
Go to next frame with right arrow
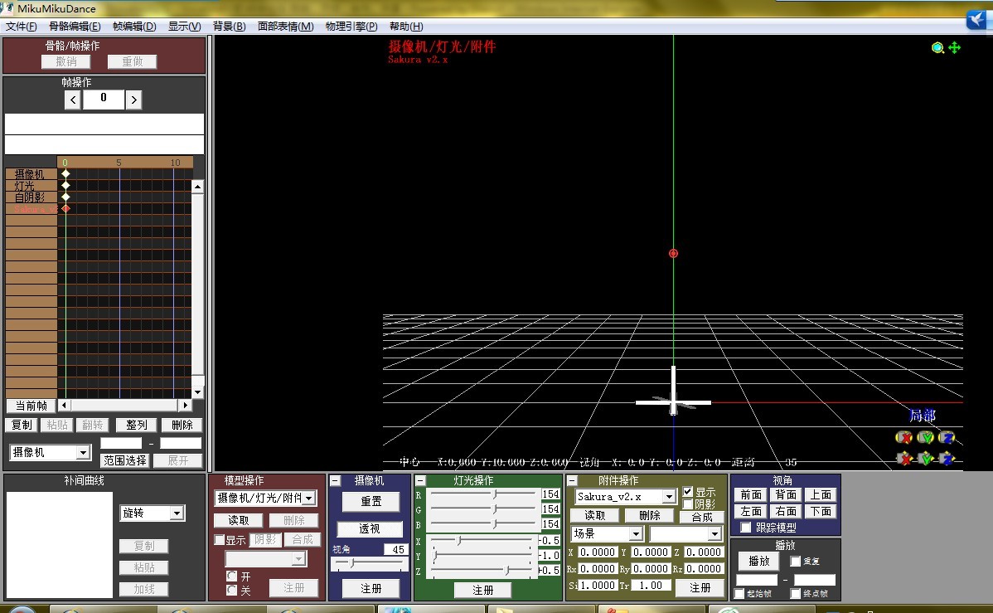[133, 100]
